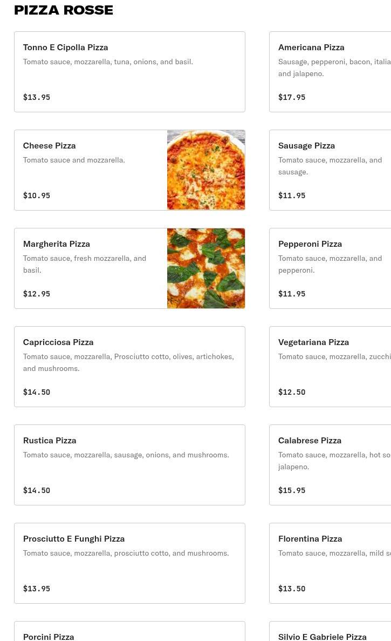The image size is (391, 641).
Task: Click the $17.95 Americana Pizza price
Action: coord(292,97)
